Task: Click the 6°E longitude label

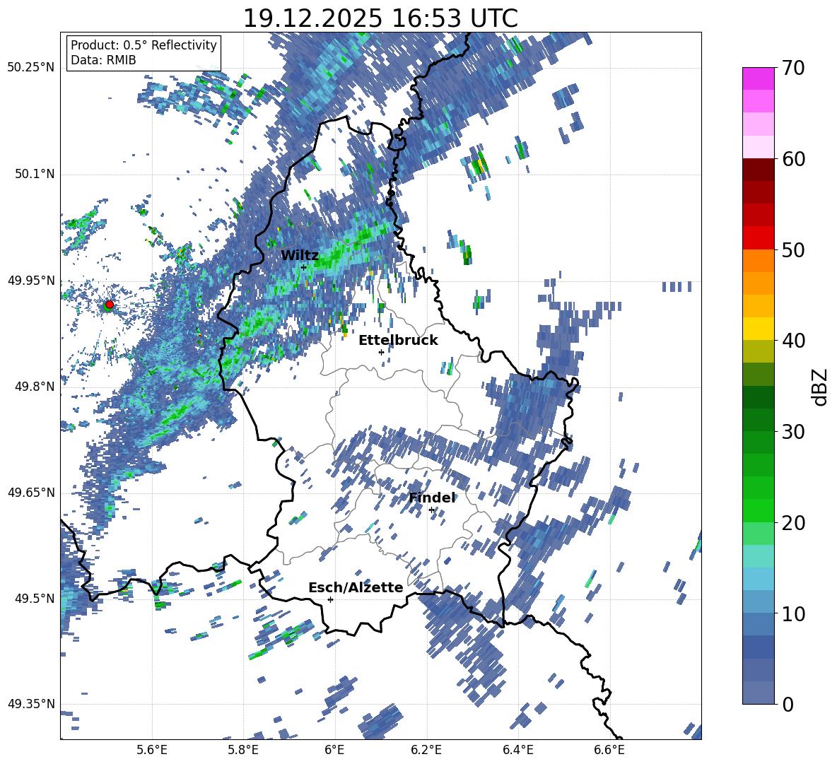Action: pos(334,751)
